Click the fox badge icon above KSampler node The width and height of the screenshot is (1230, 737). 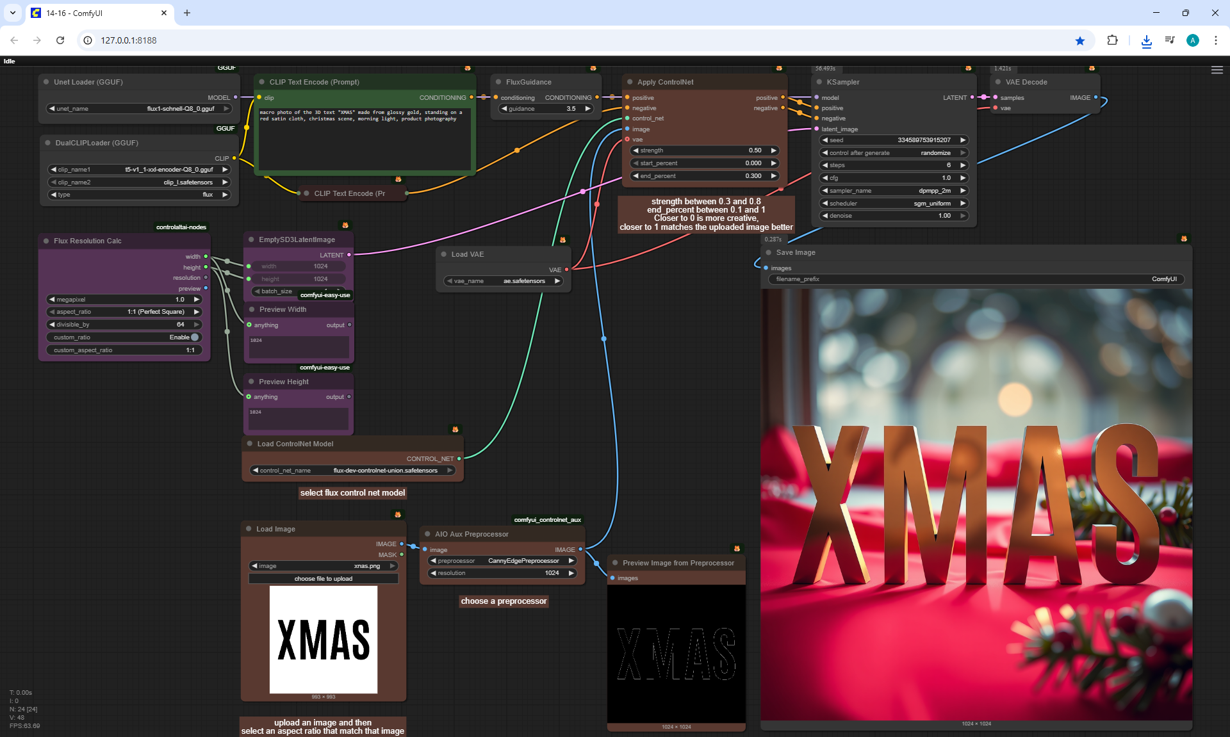(968, 68)
